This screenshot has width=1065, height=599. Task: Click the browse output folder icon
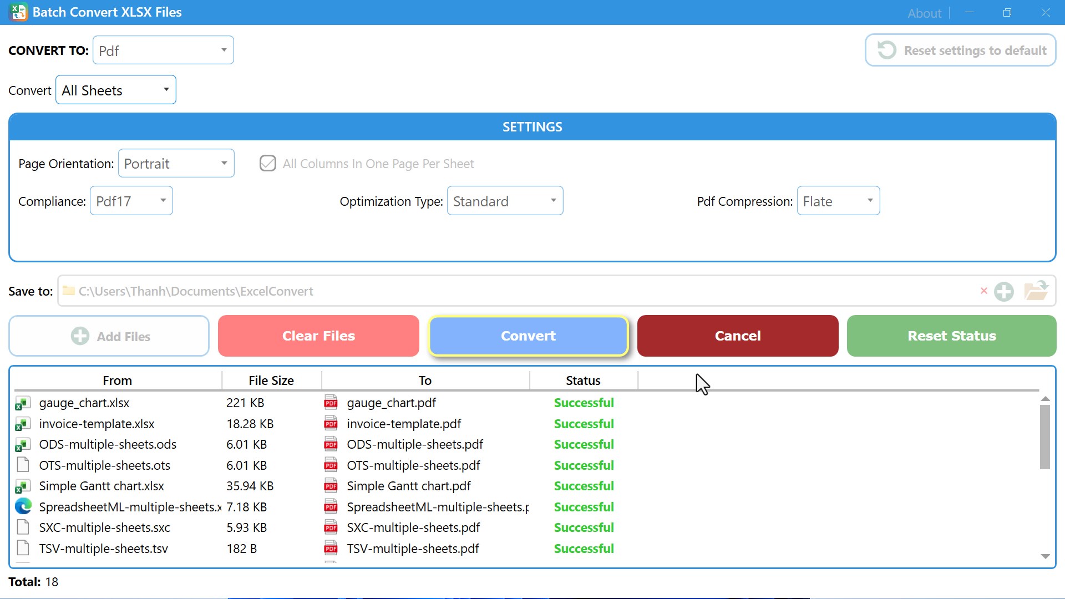(x=1035, y=291)
